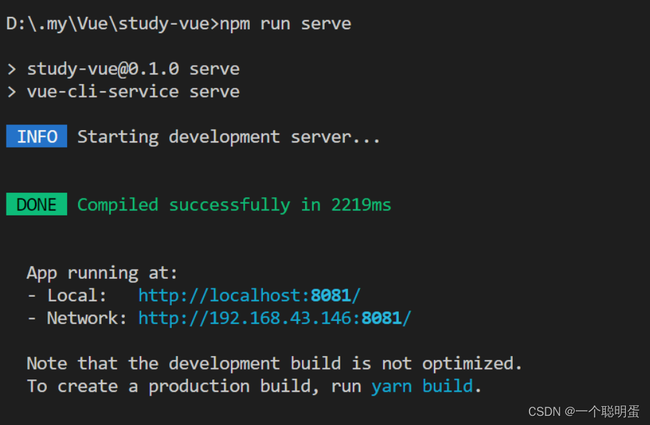Viewport: 650px width, 425px height.
Task: Open the Network http://192.168.43.146:8081/ link
Action: (275, 318)
